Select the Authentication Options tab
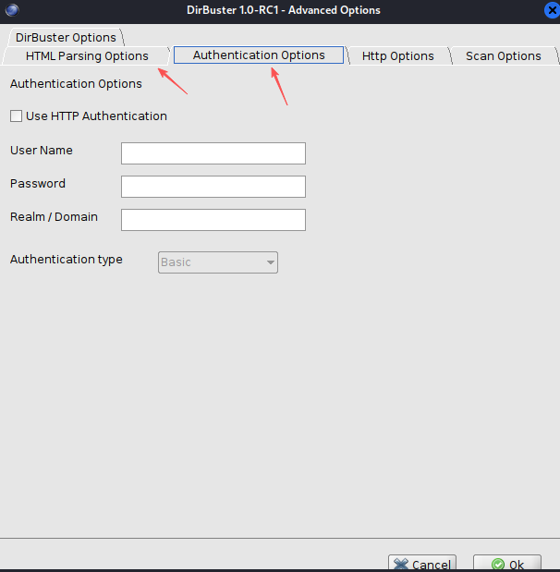The height and width of the screenshot is (572, 560). [x=259, y=55]
